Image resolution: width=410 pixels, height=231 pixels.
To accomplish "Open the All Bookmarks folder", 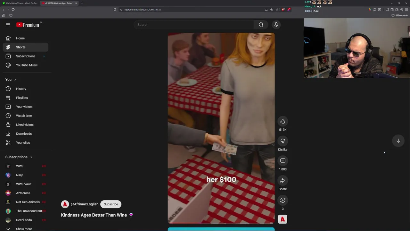I will 400,15.
